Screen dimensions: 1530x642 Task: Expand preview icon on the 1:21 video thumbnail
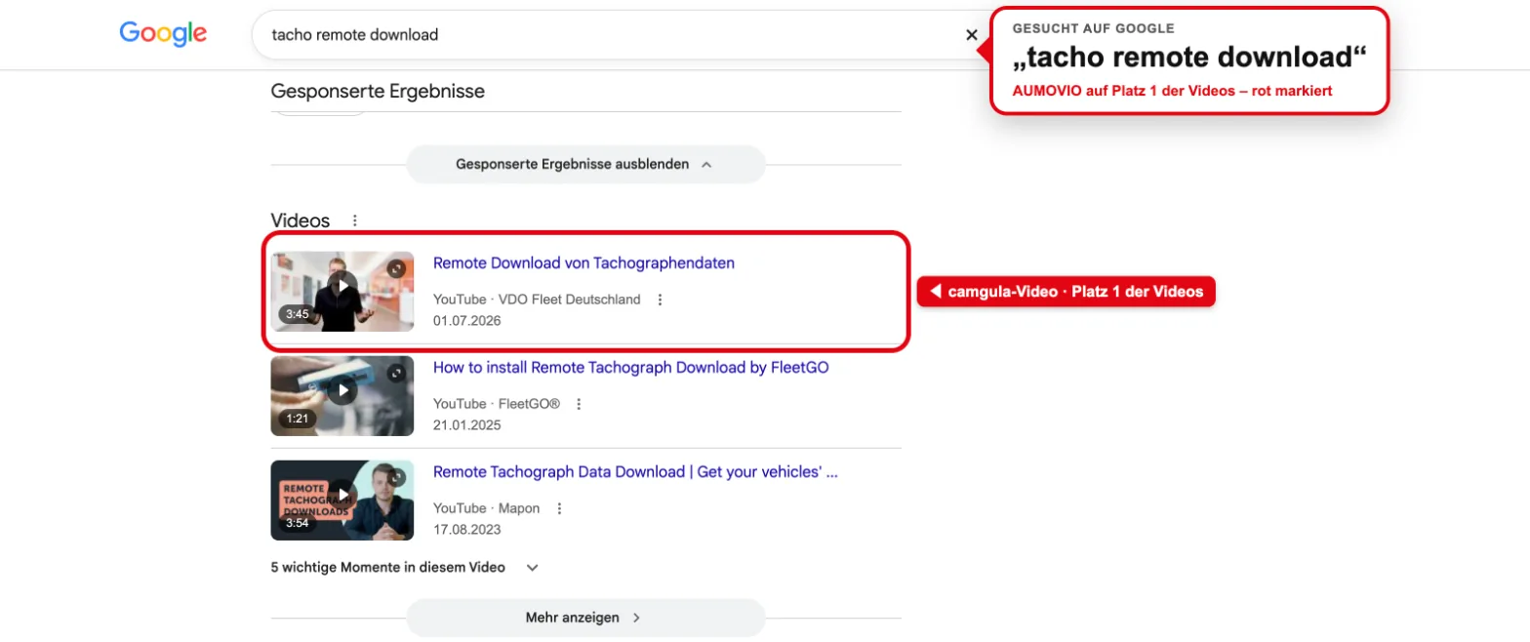click(395, 373)
